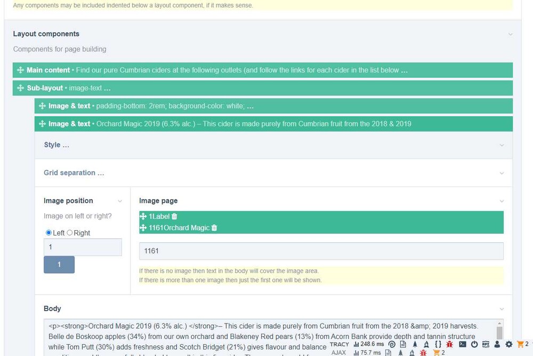
Task: Click the trash icon next to Label
Action: [x=174, y=216]
